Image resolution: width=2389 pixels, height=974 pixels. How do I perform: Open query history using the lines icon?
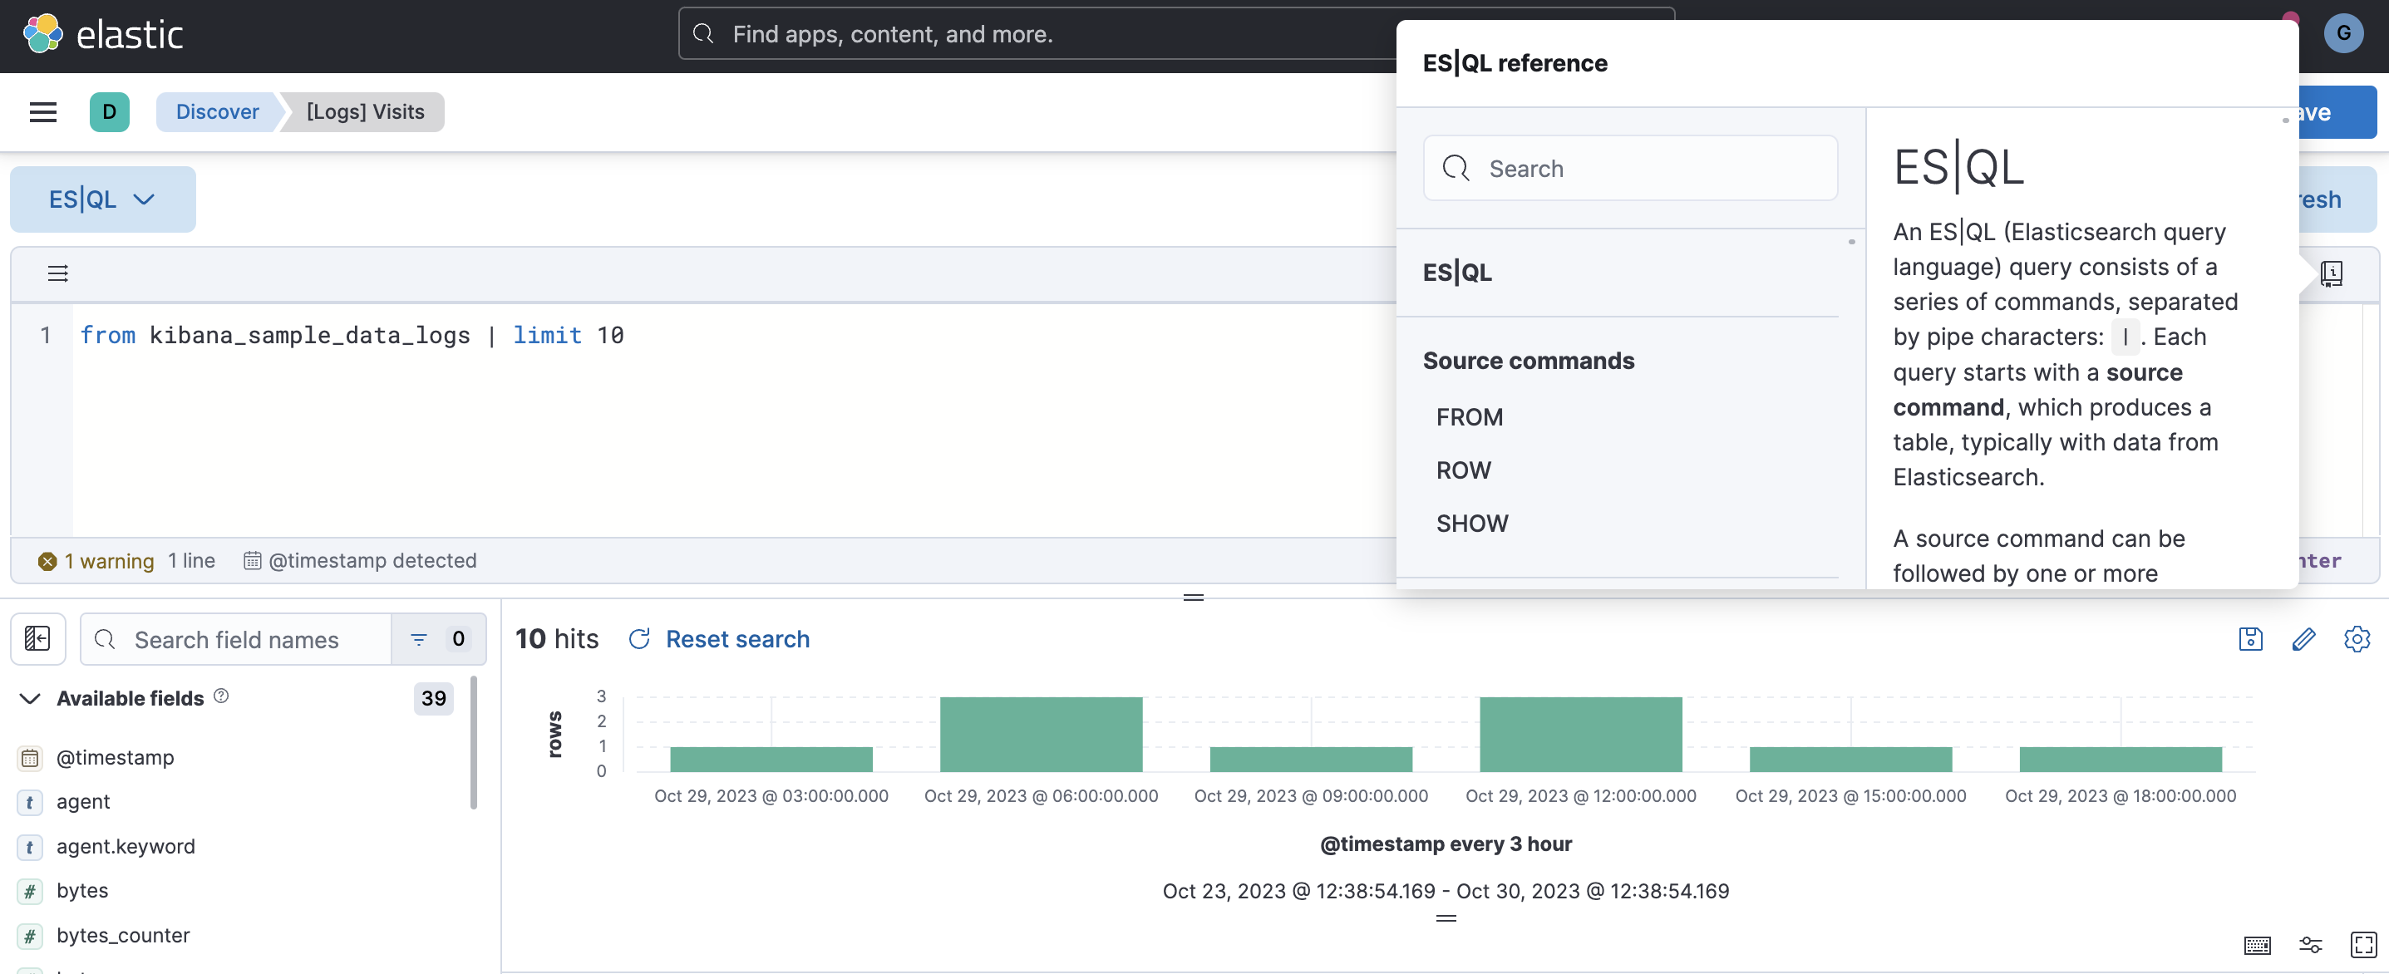coord(57,273)
